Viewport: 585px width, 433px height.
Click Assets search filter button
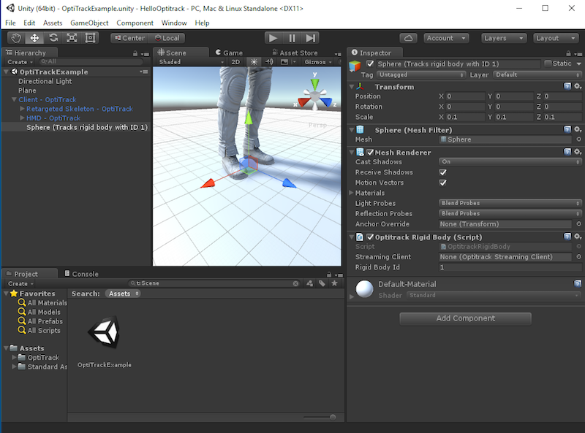pyautogui.click(x=122, y=294)
